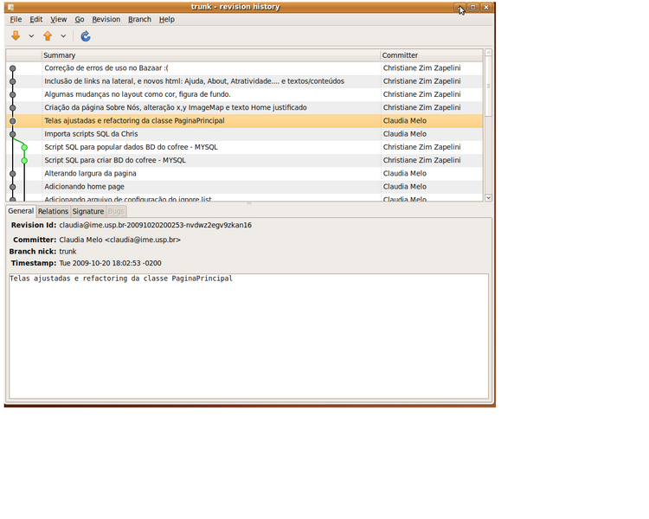Click the Branch nick value 'trunk'
This screenshot has height=519, width=649.
coord(67,252)
